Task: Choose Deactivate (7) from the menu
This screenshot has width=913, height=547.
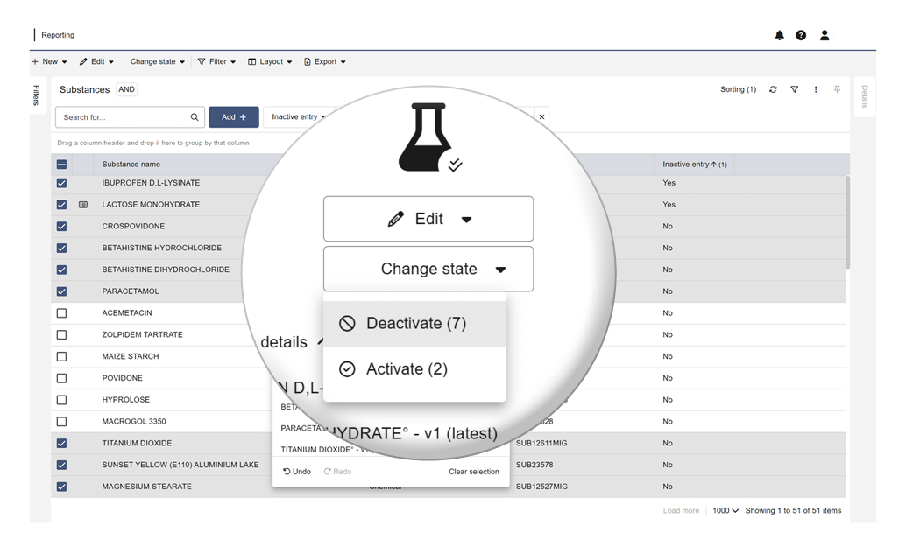Action: [414, 324]
